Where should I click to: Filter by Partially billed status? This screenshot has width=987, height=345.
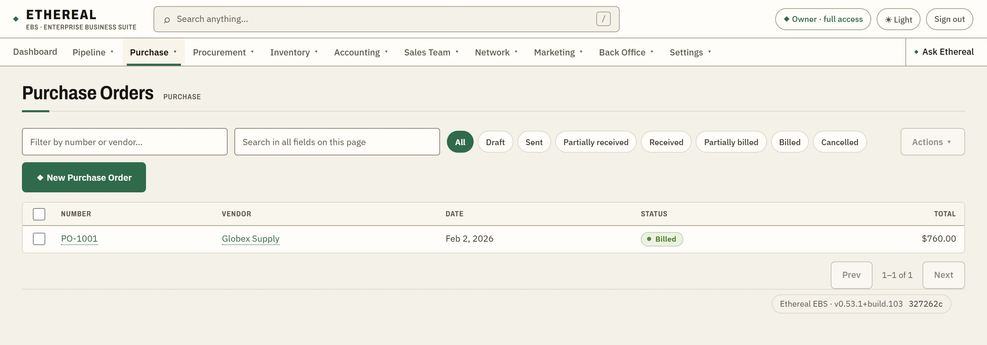point(731,142)
